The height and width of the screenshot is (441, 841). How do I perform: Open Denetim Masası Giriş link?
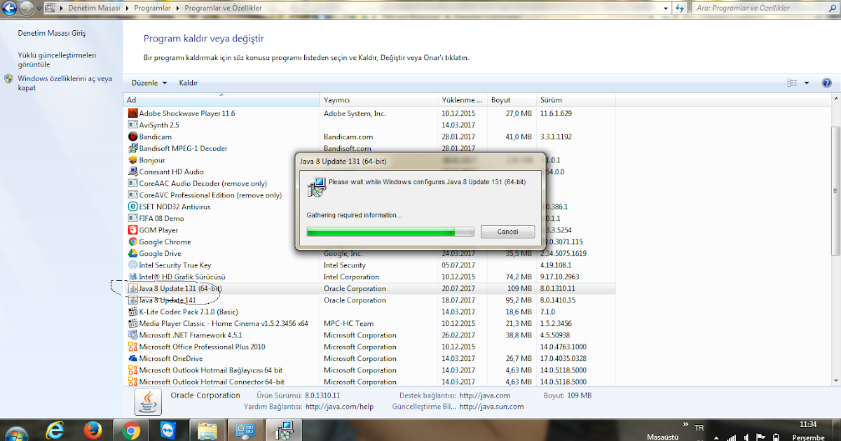click(x=52, y=34)
